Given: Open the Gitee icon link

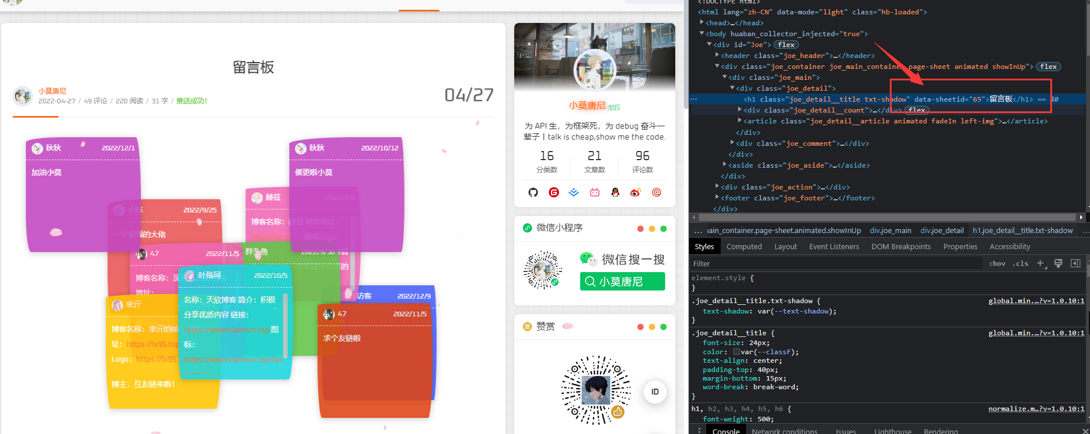Looking at the screenshot, I should [554, 192].
